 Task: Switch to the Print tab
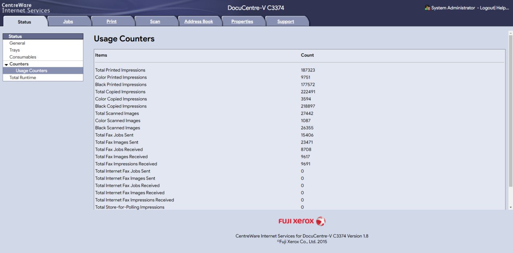(111, 22)
